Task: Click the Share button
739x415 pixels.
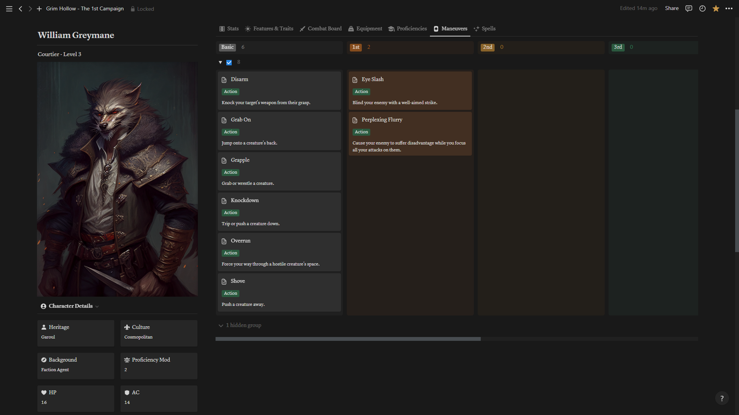Action: pos(672,8)
